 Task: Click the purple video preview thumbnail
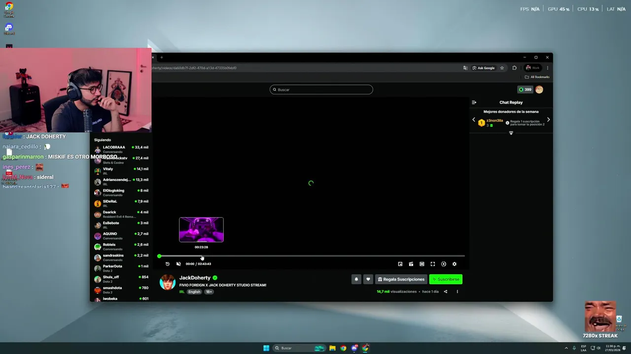201,230
